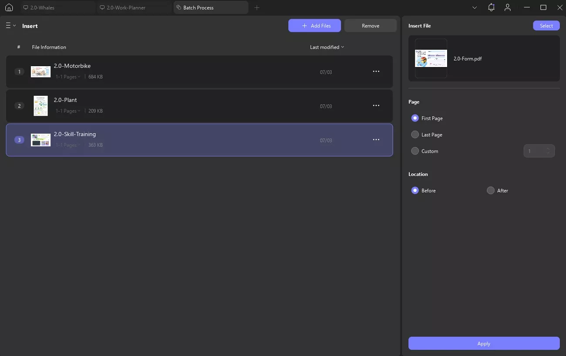Image resolution: width=566 pixels, height=356 pixels.
Task: Switch to the 2.0-Whales tab
Action: click(x=57, y=7)
